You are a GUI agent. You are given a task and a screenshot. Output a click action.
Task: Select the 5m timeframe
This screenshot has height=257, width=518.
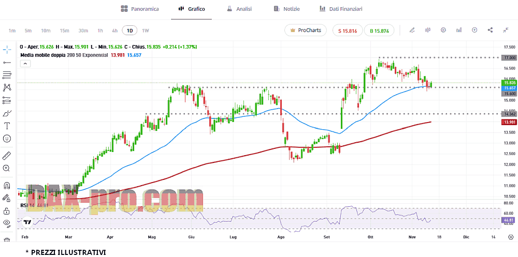point(28,31)
